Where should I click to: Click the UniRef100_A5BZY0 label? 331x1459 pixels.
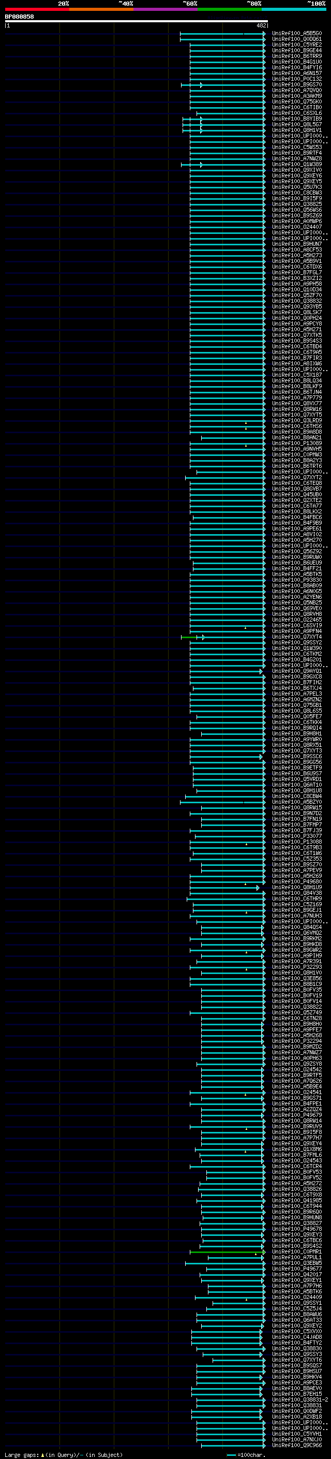pos(296,802)
